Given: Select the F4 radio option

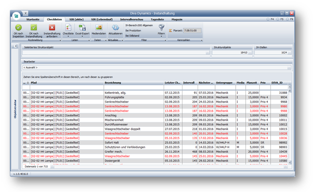Looking at the screenshot, I should pos(269,19).
